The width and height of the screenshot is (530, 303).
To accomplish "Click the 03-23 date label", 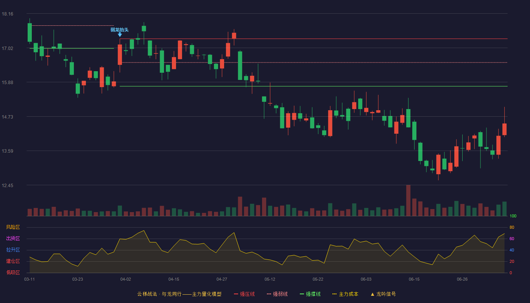I will click(x=78, y=279).
